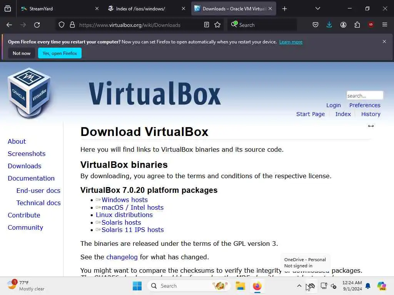Open the clock and date flyout
This screenshot has width=394, height=295.
coord(352,286)
